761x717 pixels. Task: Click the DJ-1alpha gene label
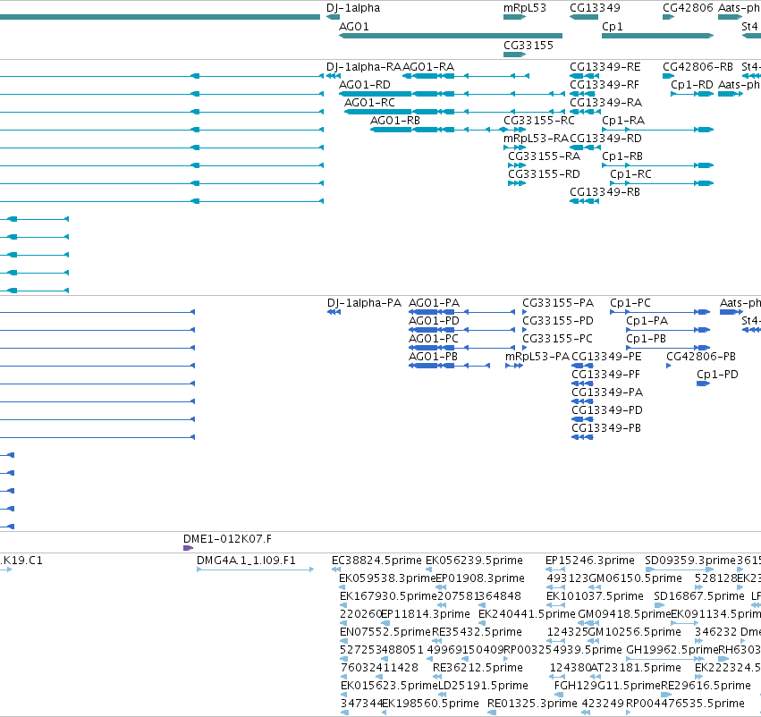353,8
